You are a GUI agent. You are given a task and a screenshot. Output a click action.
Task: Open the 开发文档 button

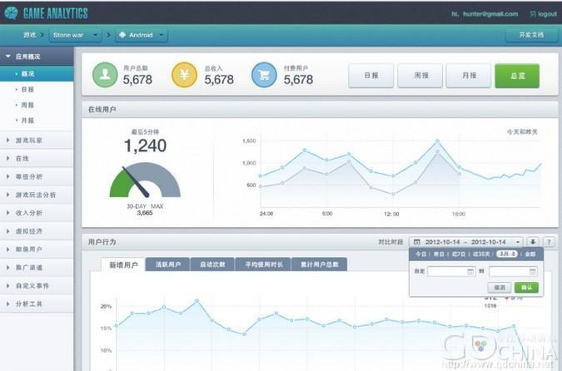pyautogui.click(x=531, y=35)
